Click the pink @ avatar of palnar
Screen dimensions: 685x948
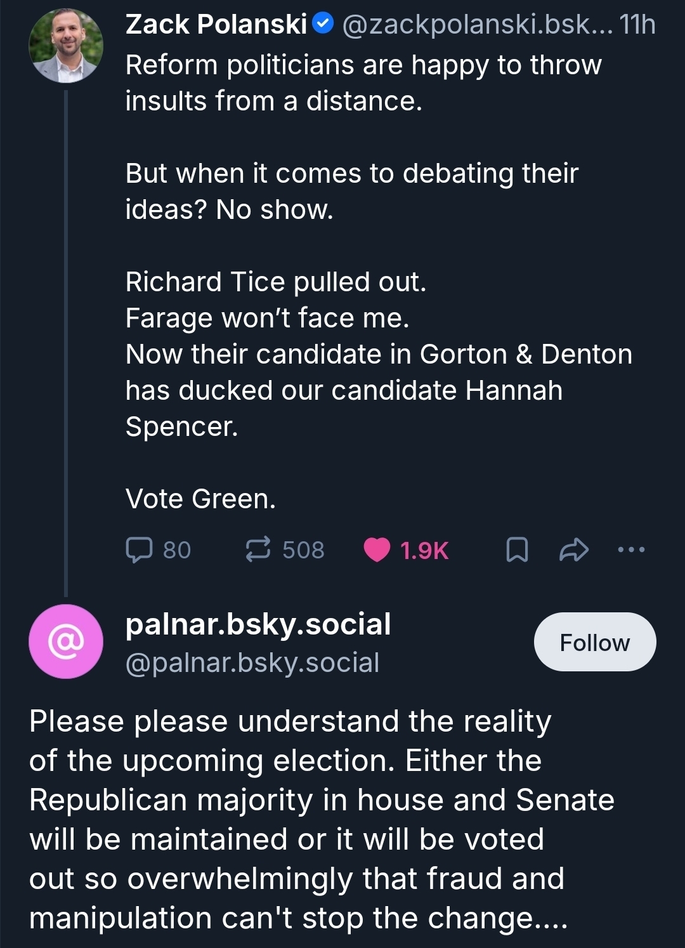pyautogui.click(x=66, y=642)
